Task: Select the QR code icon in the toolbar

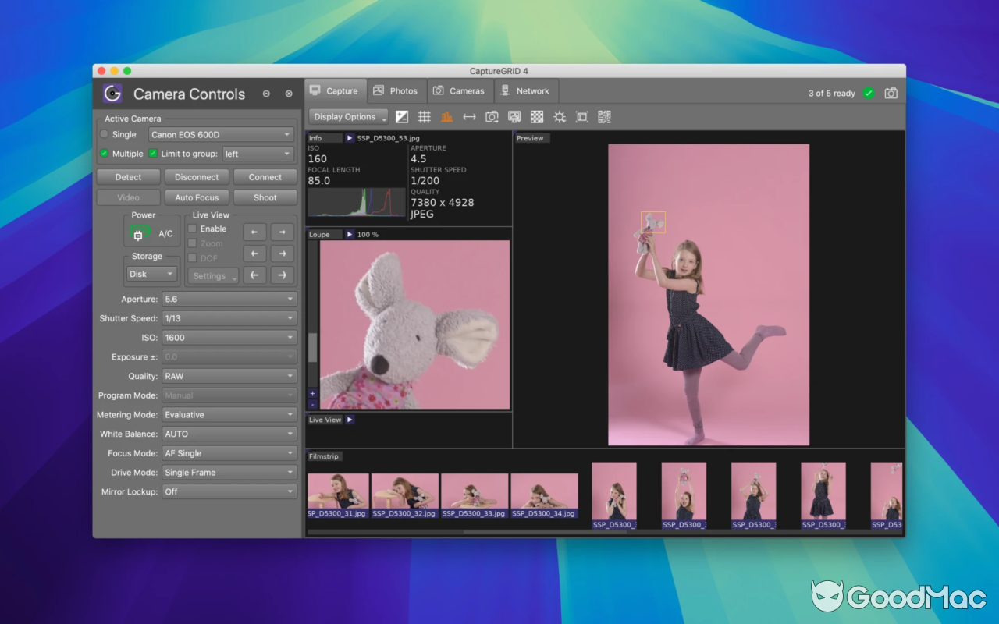Action: [x=603, y=117]
